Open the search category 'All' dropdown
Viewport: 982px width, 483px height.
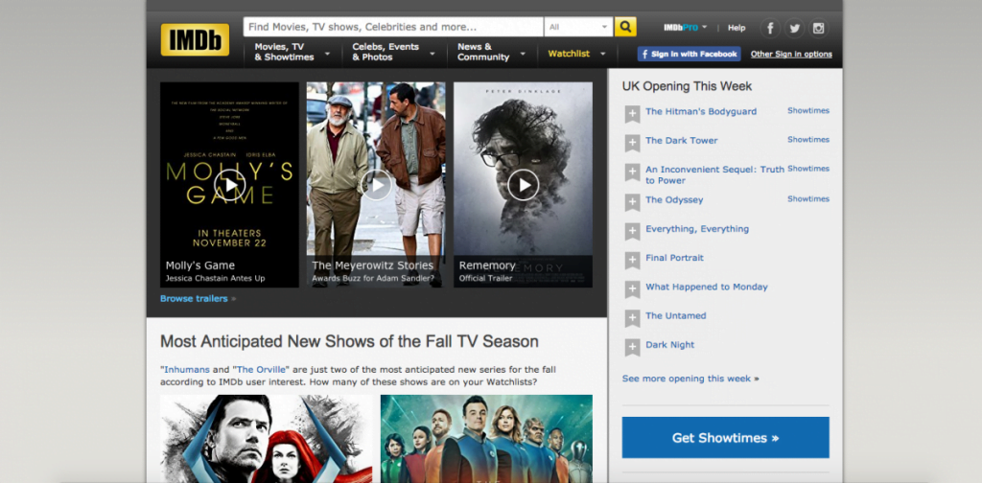click(578, 27)
